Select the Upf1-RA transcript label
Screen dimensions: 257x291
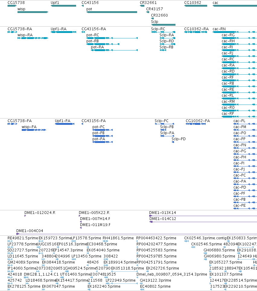pyautogui.click(x=59, y=29)
